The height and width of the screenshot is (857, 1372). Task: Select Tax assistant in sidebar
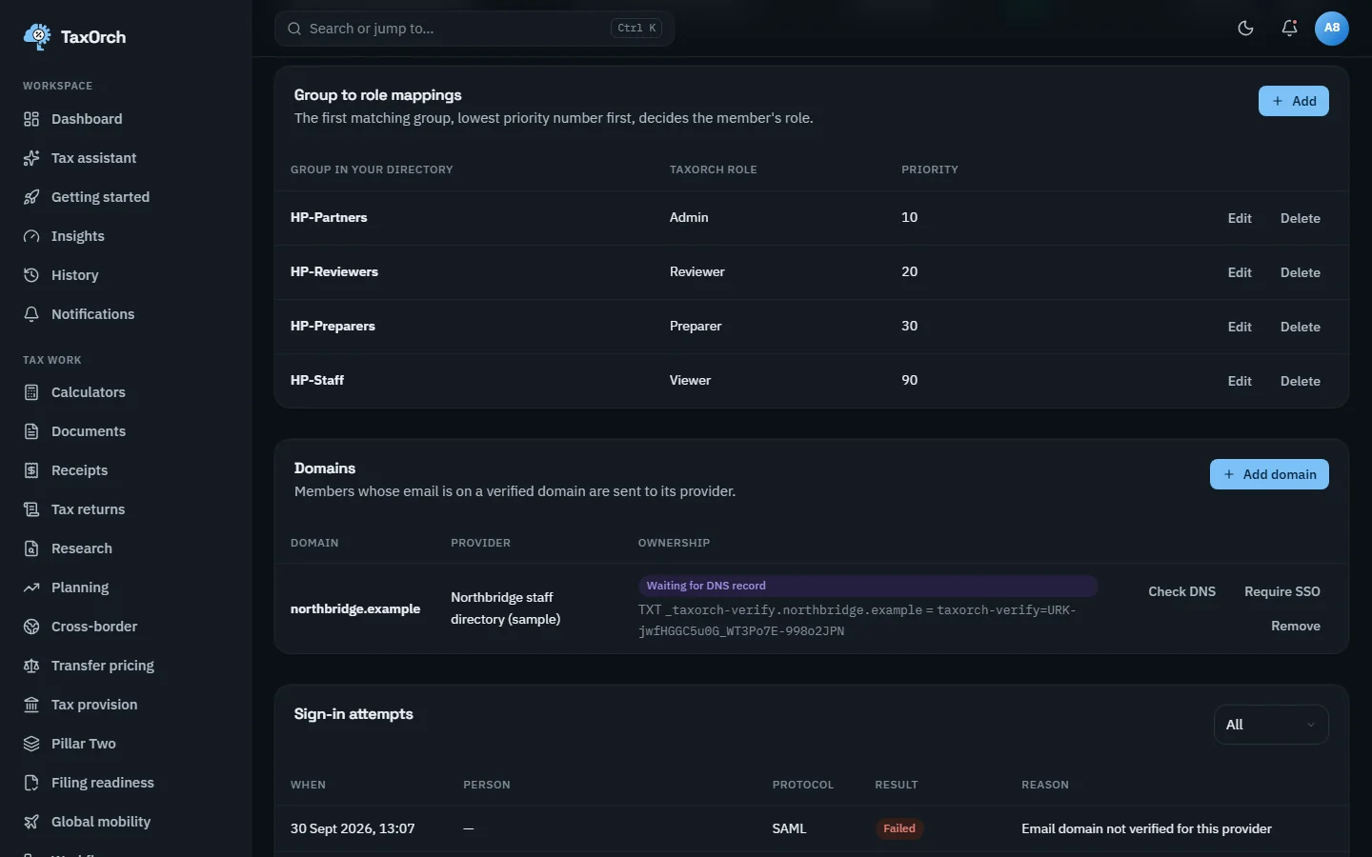point(93,158)
